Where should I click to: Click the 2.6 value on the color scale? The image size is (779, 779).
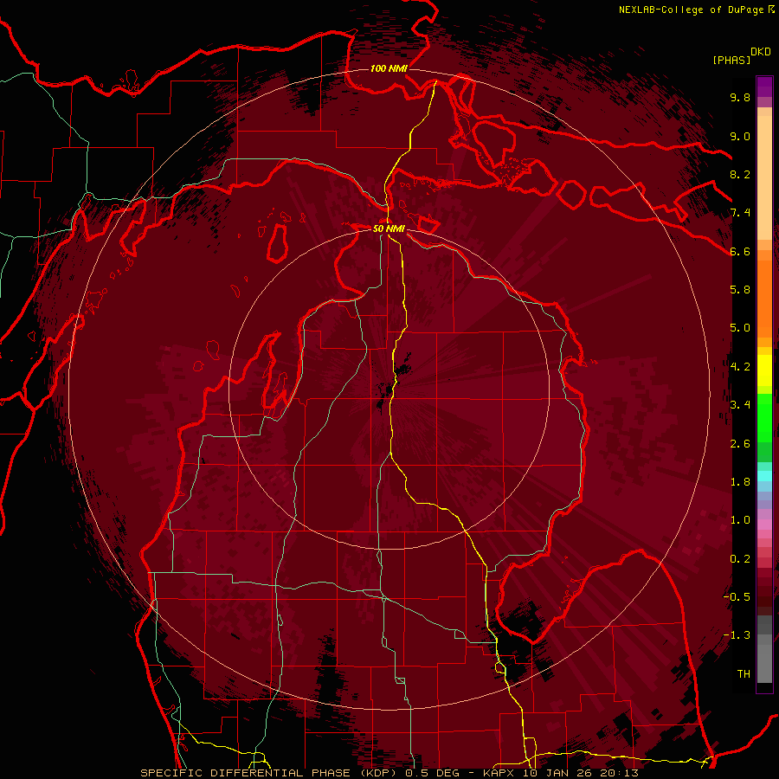740,444
